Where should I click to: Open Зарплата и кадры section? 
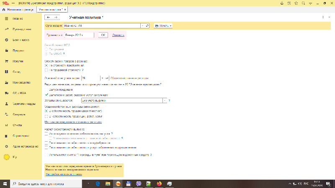[x=21, y=104]
